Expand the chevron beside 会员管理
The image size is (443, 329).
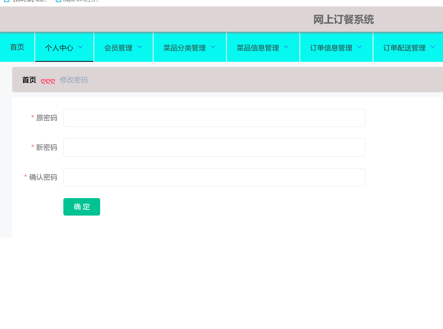[140, 47]
